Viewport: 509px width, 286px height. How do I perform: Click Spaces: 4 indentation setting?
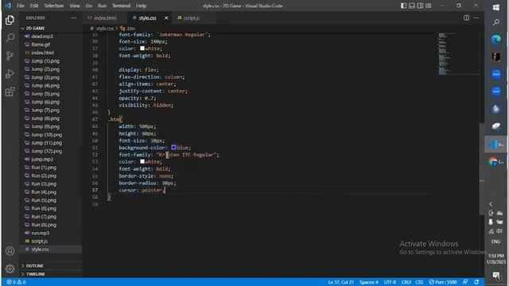tap(368, 282)
